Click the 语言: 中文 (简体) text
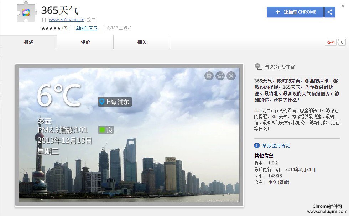Screen dimensions: 349x216 pos(272,182)
